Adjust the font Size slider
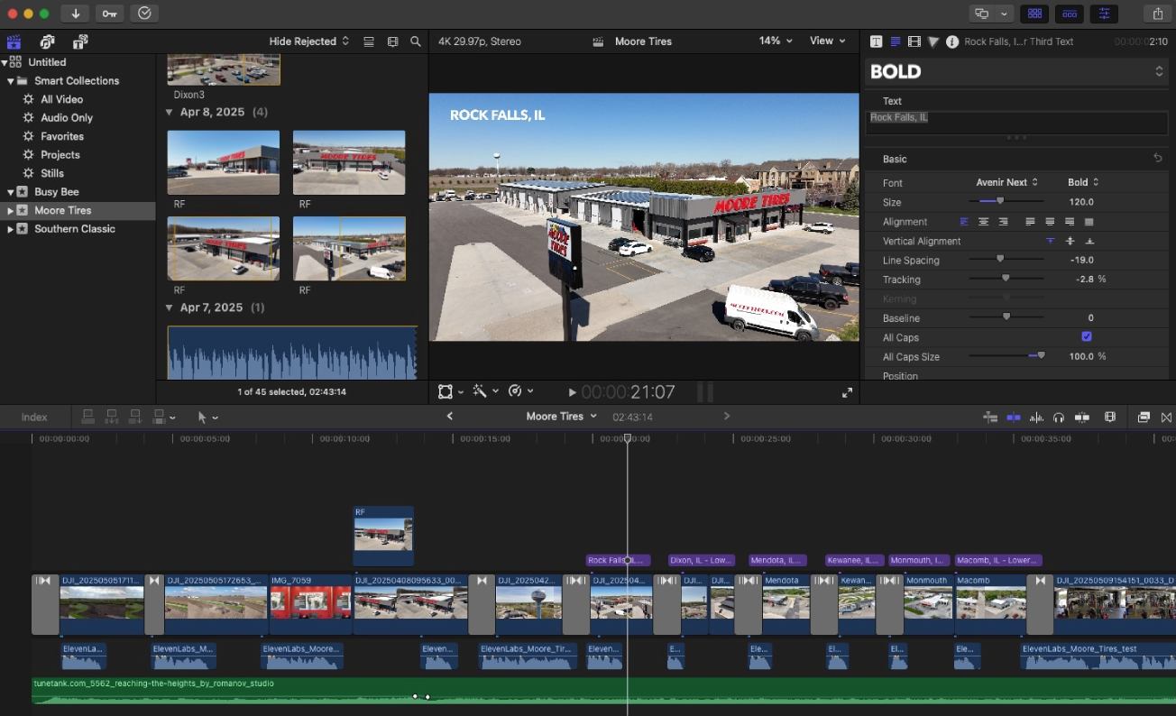Viewport: 1176px width, 716px height. pyautogui.click(x=999, y=202)
